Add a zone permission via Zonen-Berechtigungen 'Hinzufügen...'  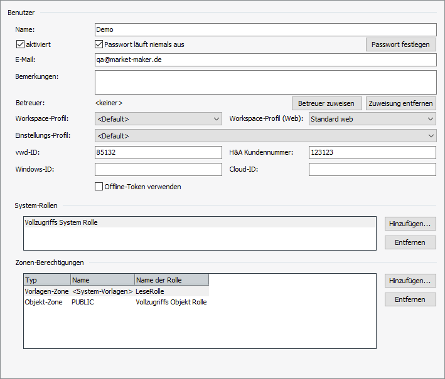click(x=410, y=281)
